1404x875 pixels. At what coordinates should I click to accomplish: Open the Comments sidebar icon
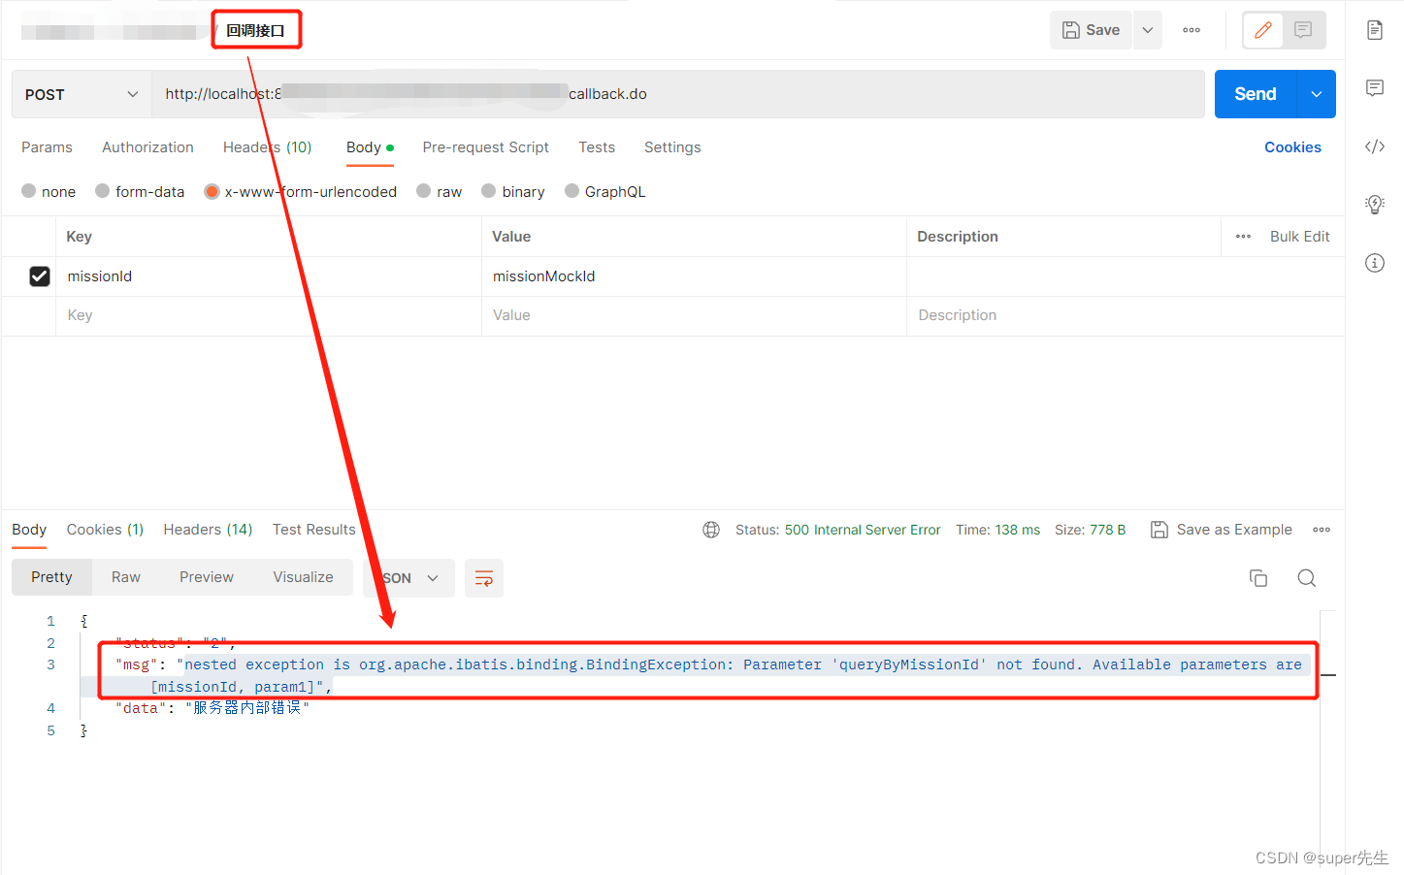point(1374,88)
